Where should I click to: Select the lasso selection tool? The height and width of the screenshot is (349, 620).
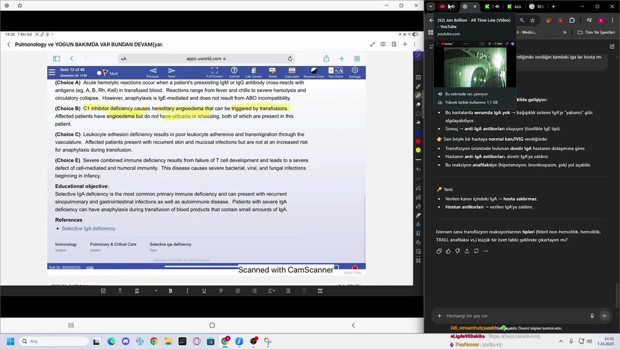point(418,113)
